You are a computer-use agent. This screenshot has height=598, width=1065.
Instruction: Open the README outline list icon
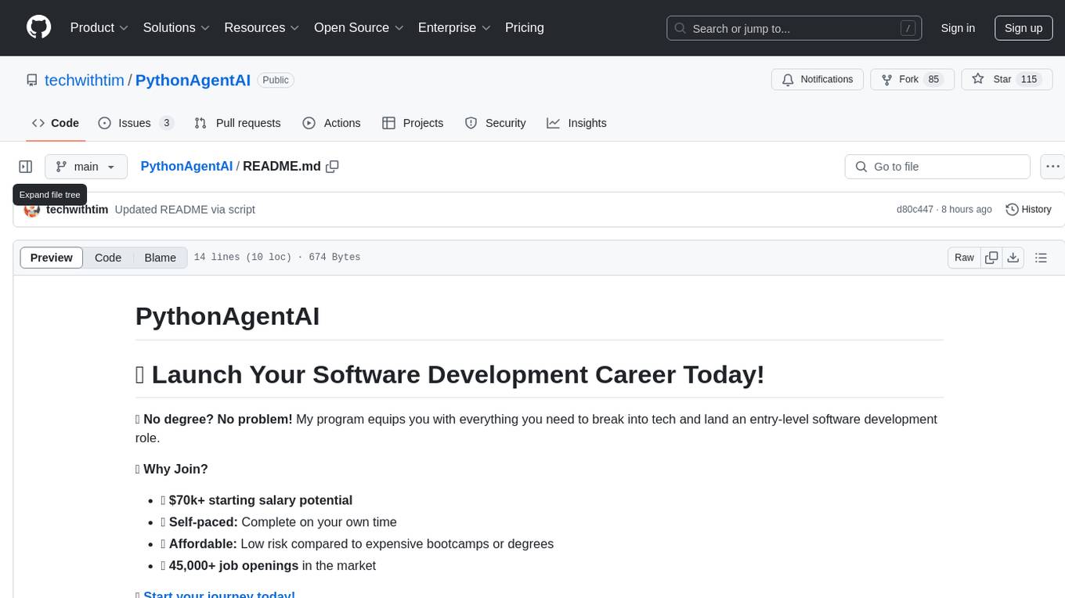(1041, 258)
